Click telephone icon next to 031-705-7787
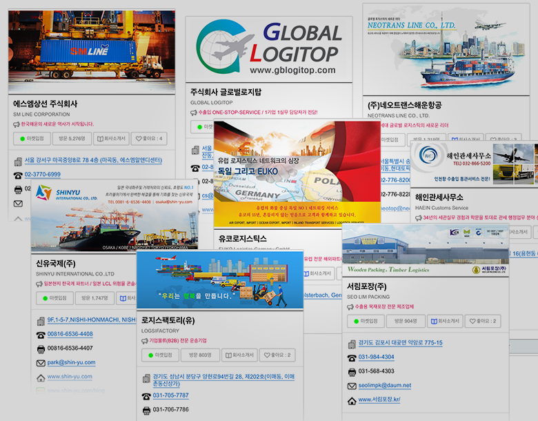538x421 pixels. coord(146,396)
